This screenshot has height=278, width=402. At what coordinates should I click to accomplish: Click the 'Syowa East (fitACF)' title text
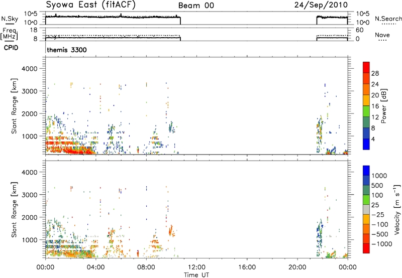(91, 5)
